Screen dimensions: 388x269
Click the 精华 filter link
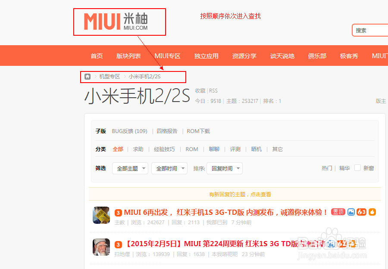click(344, 168)
